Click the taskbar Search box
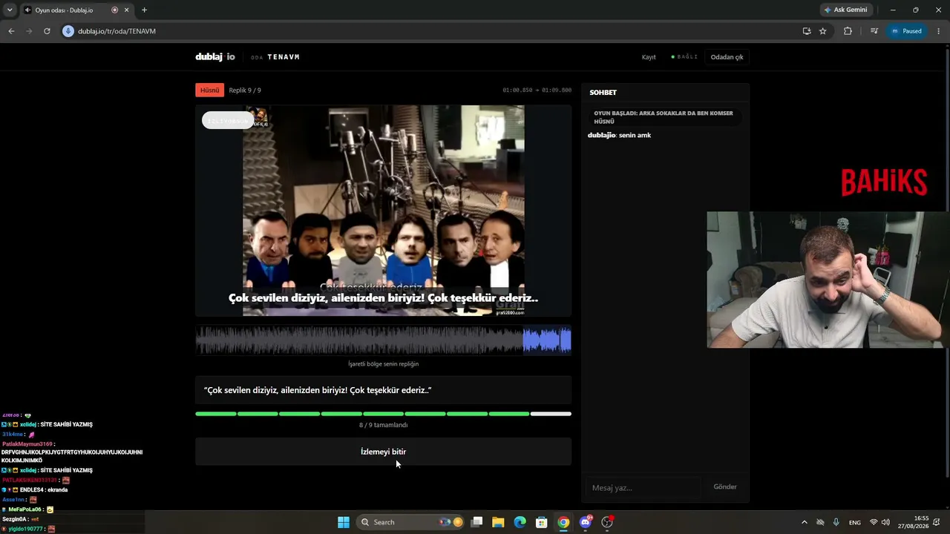The height and width of the screenshot is (534, 950). coord(410,522)
